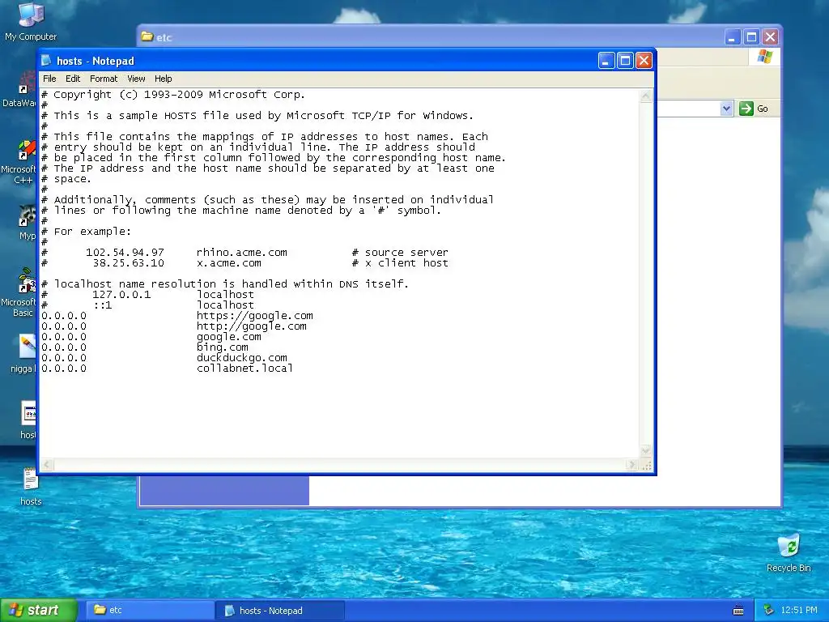
Task: Select the Microsoft C++ desktop shortcut
Action: [21, 162]
